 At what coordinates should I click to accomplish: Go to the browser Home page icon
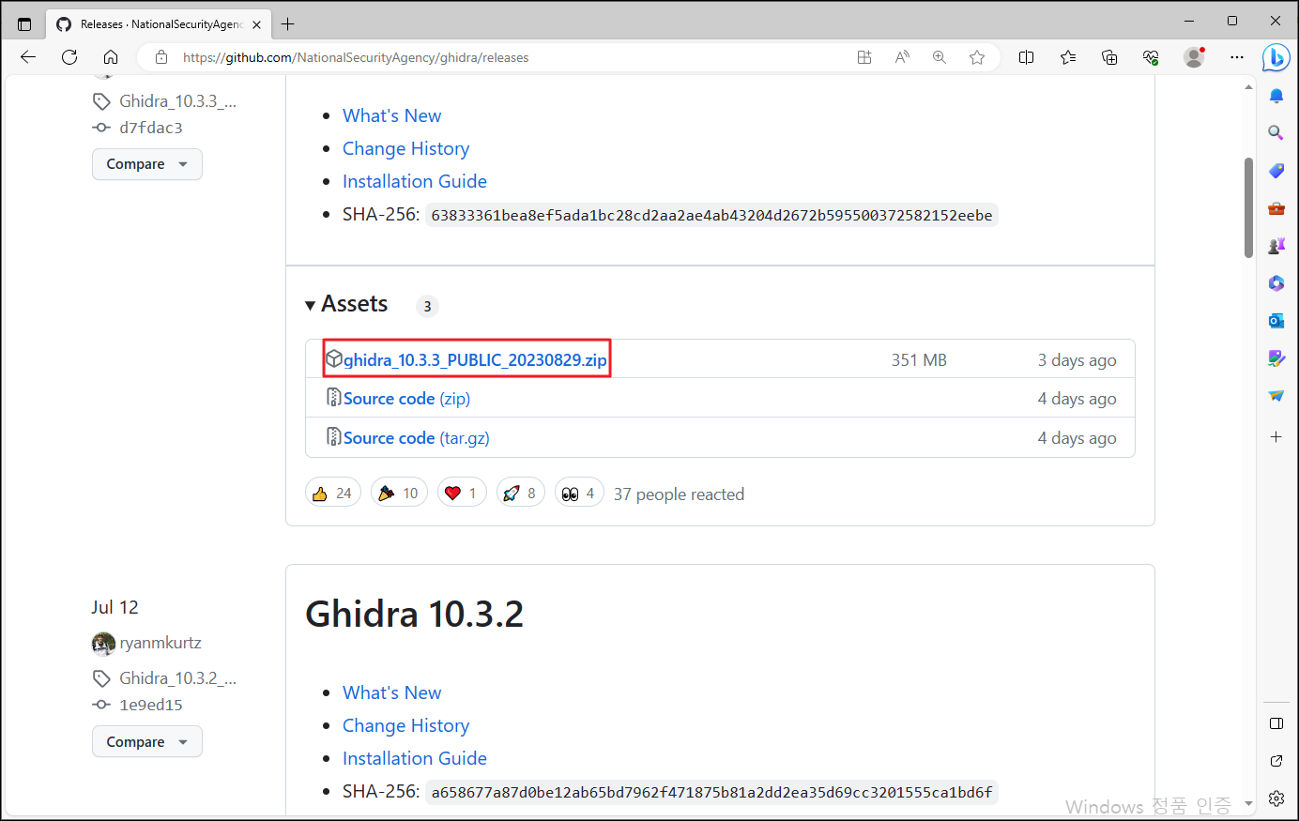(x=111, y=57)
